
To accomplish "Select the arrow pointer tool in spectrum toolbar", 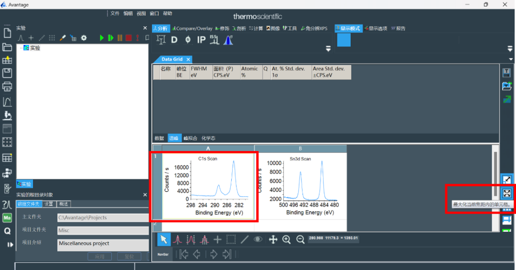I will tap(164, 239).
